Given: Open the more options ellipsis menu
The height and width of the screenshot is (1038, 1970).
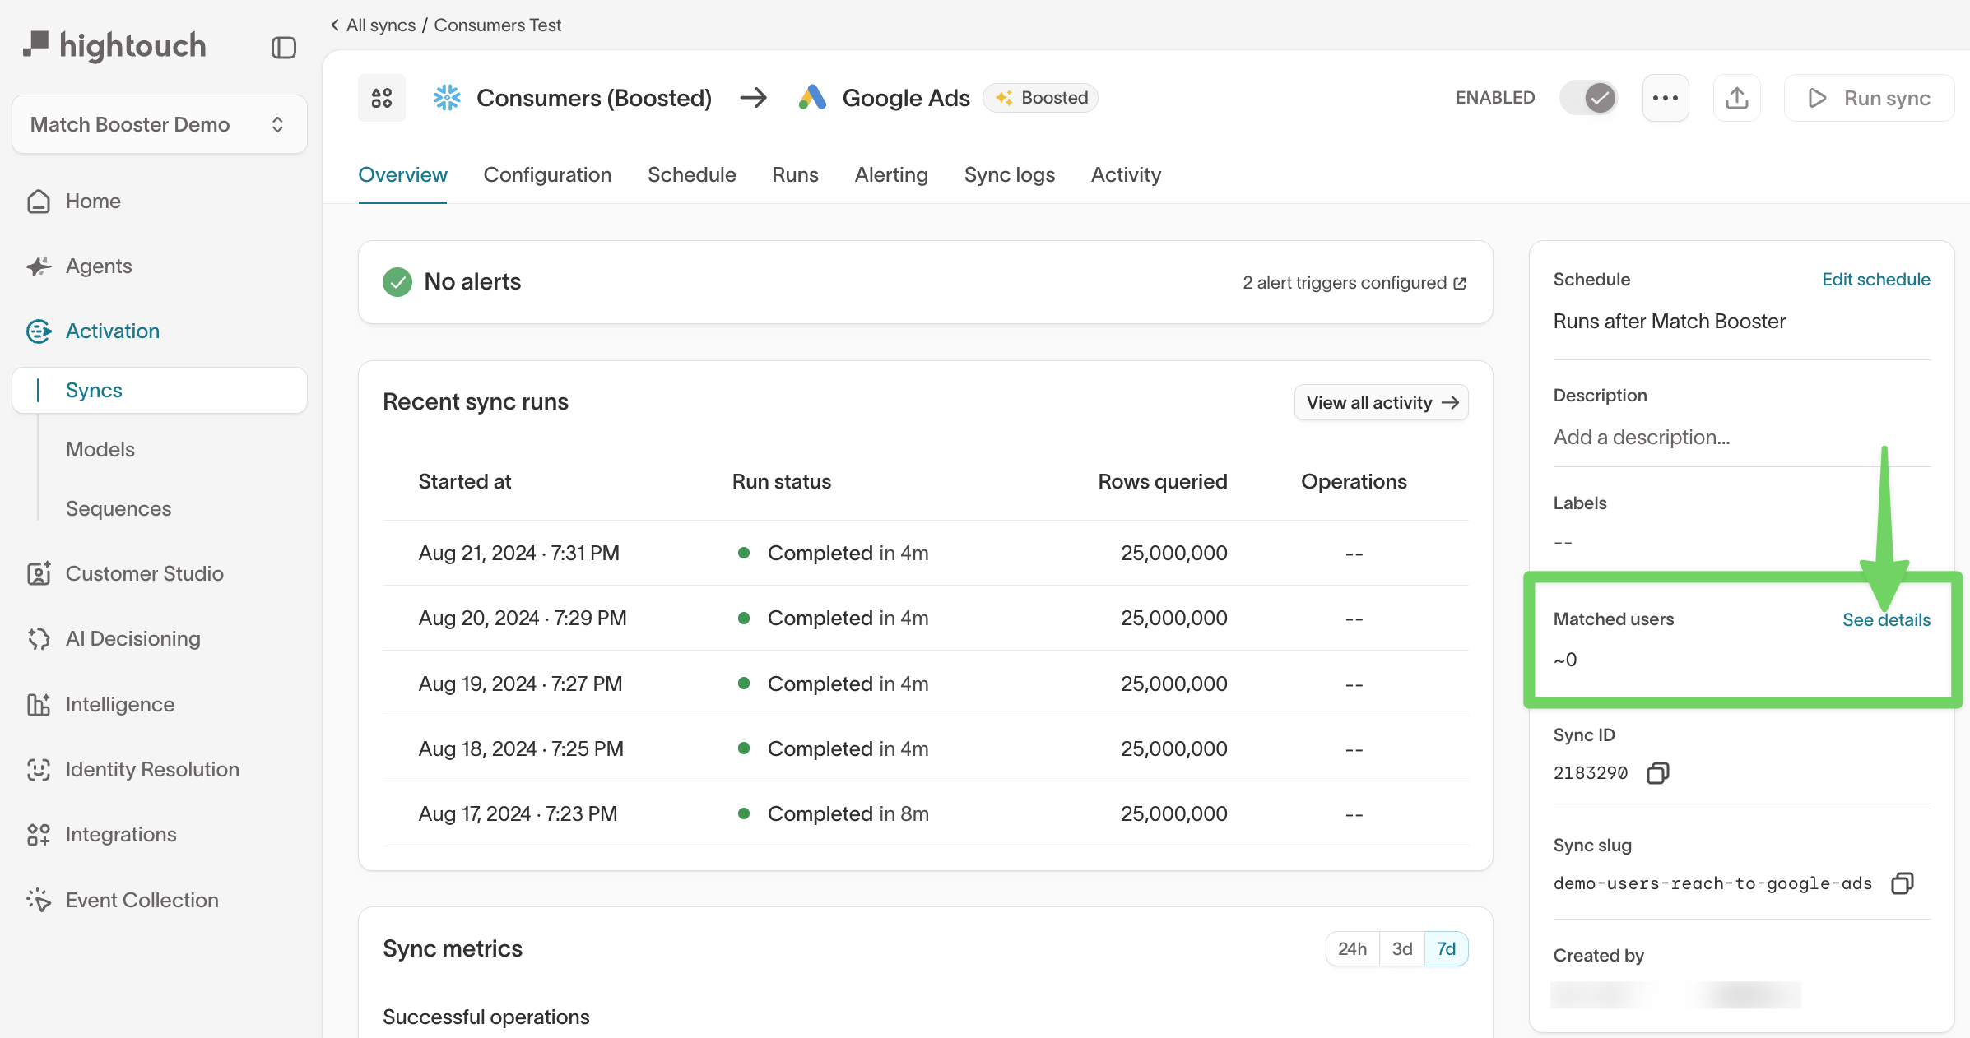Looking at the screenshot, I should pos(1666,97).
